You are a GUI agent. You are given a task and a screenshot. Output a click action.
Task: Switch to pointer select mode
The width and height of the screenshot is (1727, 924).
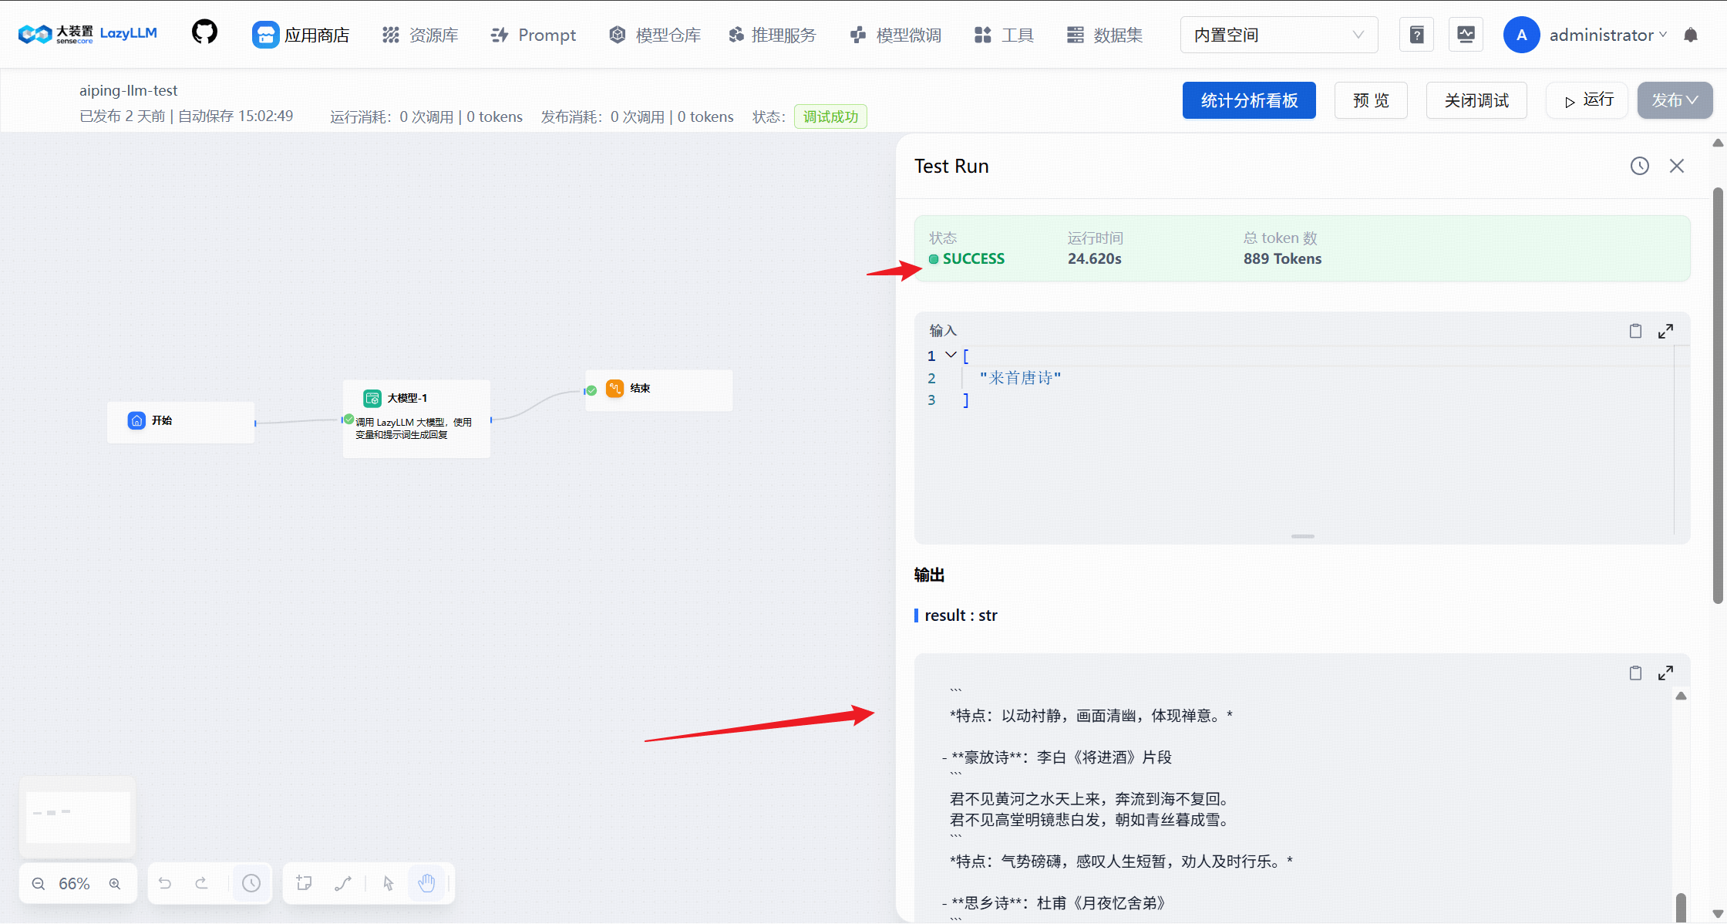tap(389, 883)
